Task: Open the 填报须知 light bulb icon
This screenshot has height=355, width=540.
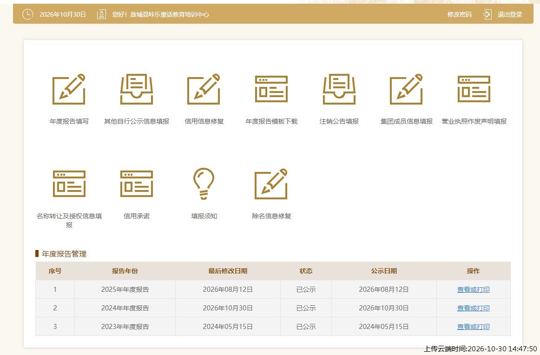Action: 204,184
